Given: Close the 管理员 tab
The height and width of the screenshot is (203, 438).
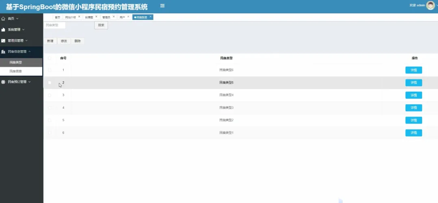Looking at the screenshot, I should (114, 17).
